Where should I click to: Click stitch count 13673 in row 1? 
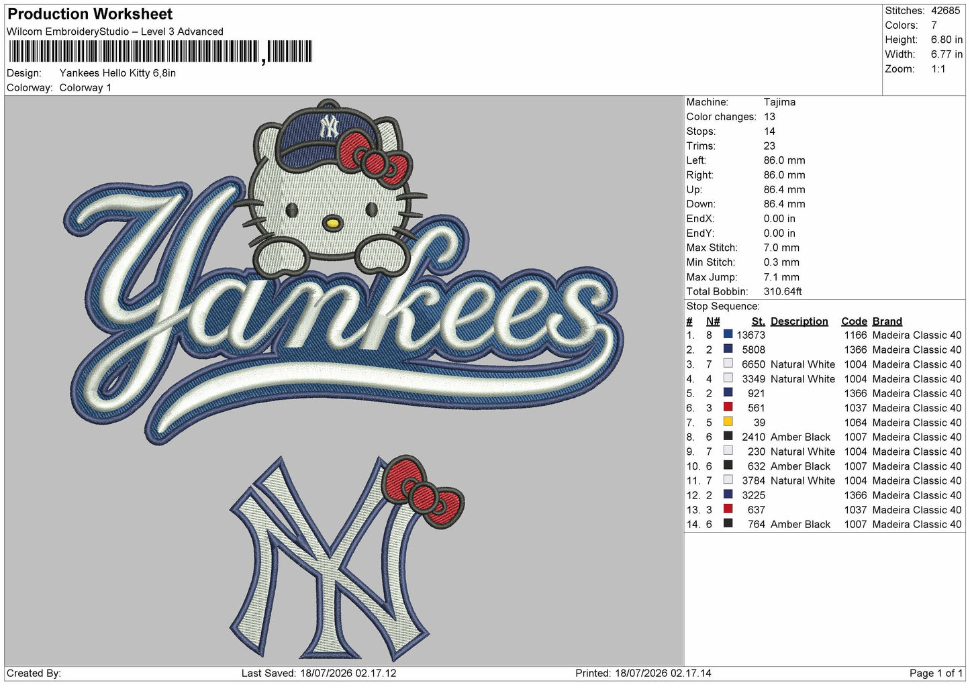750,335
